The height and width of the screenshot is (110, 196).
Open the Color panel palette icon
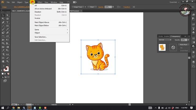coord(193,15)
